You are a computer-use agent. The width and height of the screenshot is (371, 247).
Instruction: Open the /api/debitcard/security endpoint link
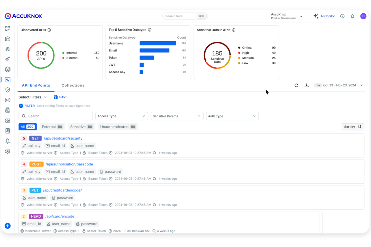(63, 138)
